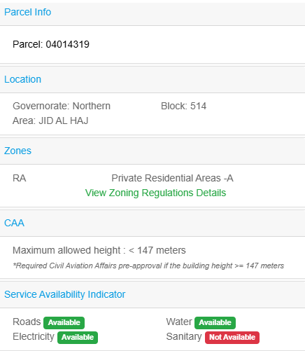Click the Sanitary Not Available red badge
Screen dimensions: 305x351
click(232, 337)
